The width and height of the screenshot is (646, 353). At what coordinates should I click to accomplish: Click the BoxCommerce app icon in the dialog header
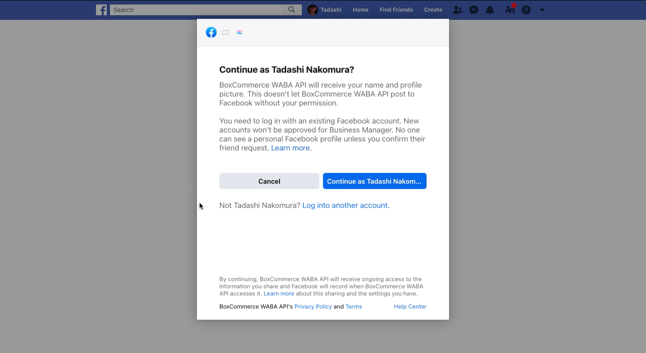pyautogui.click(x=240, y=32)
